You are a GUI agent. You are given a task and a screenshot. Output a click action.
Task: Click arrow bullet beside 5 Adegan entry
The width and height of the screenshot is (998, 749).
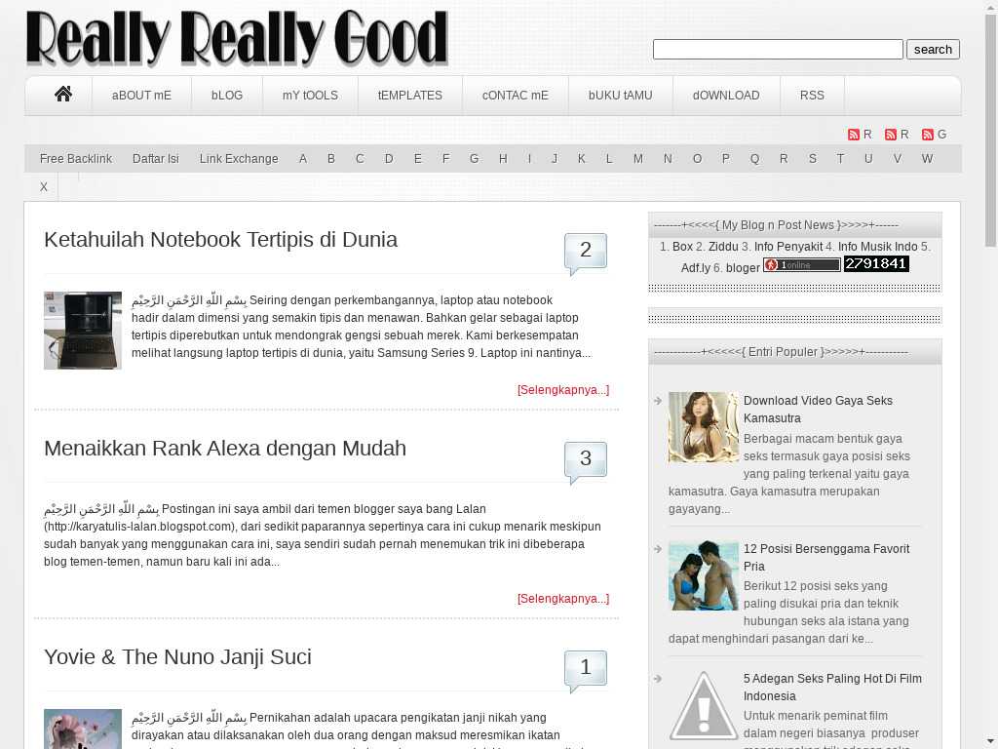(658, 679)
